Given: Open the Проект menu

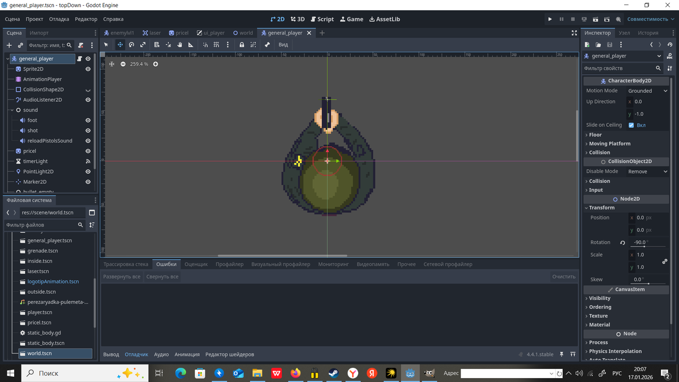Looking at the screenshot, I should click(35, 19).
